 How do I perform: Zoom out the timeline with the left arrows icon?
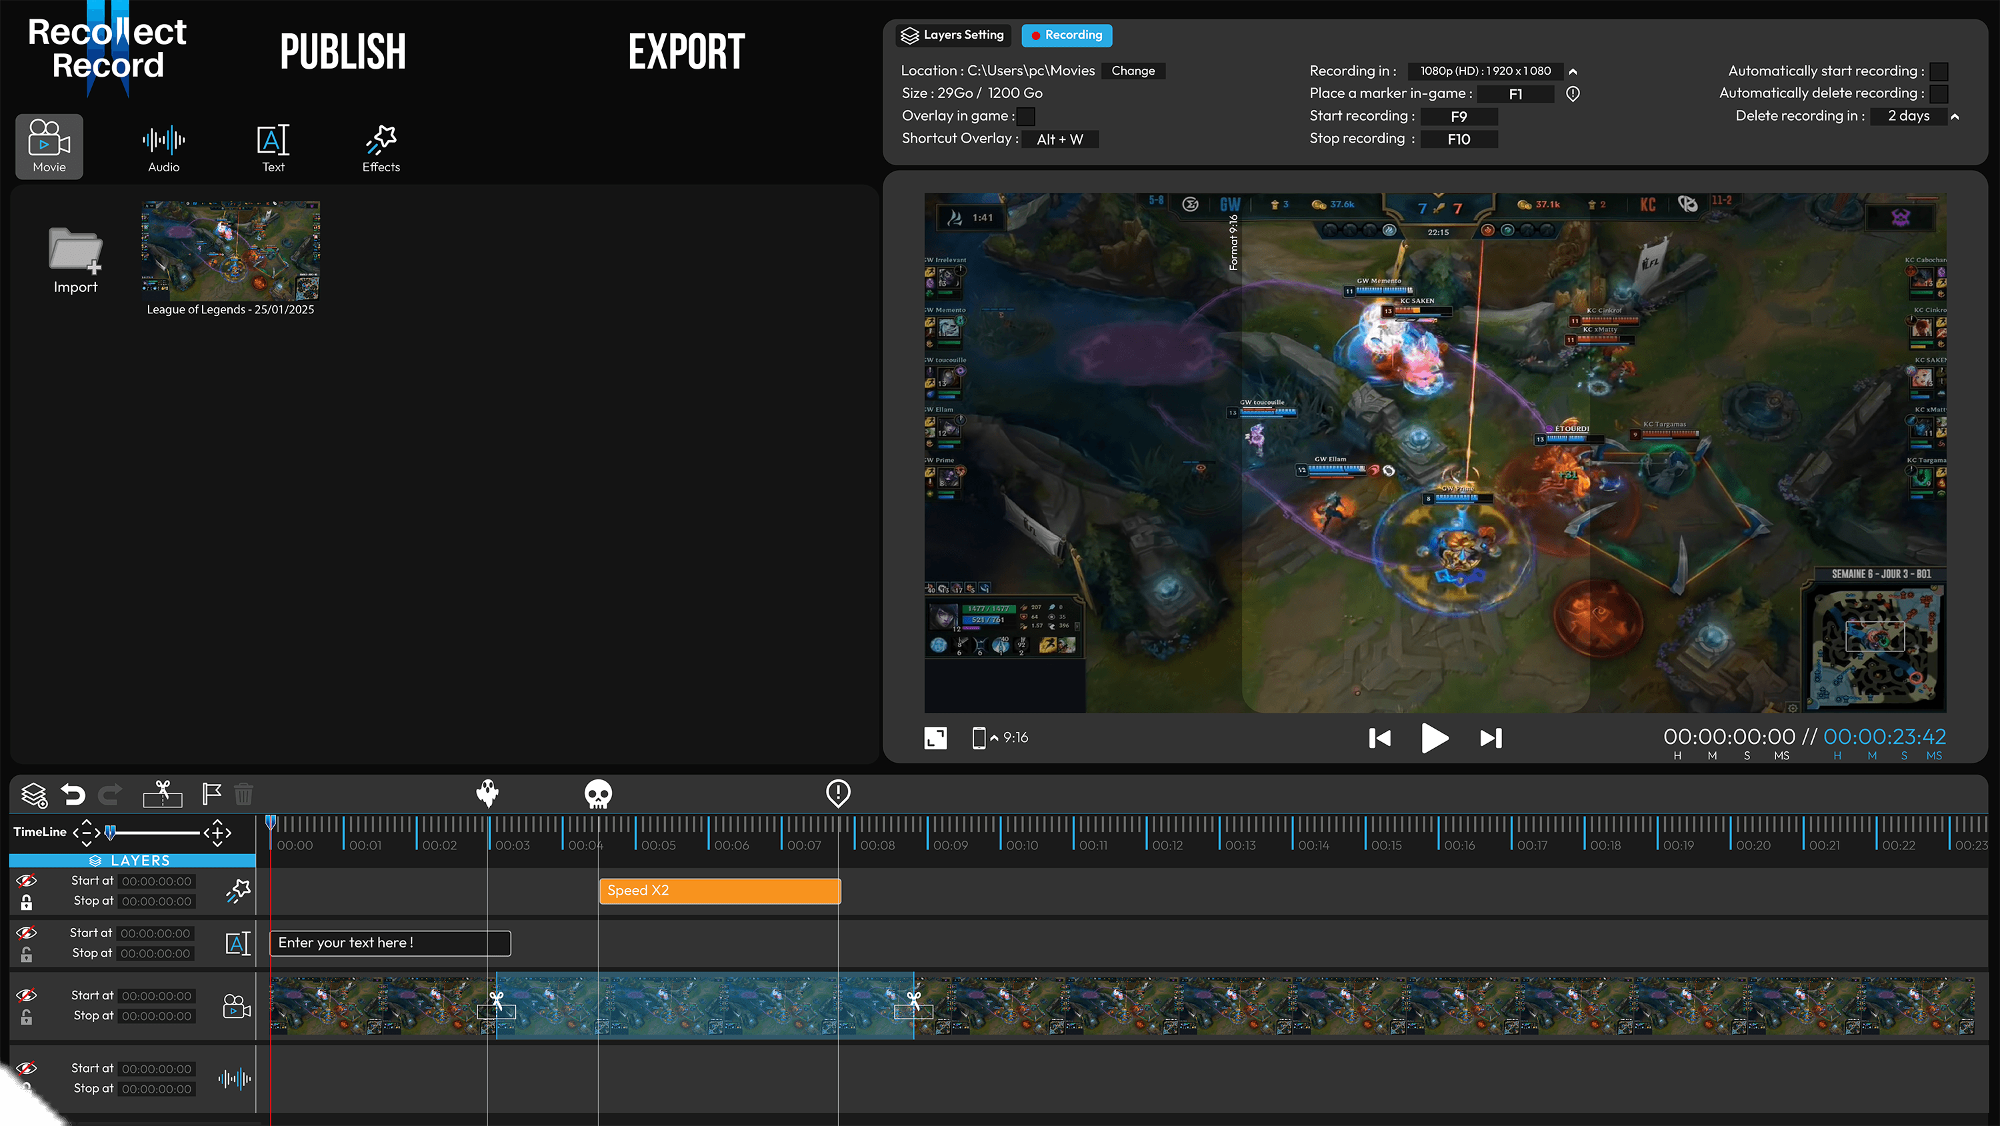point(86,833)
